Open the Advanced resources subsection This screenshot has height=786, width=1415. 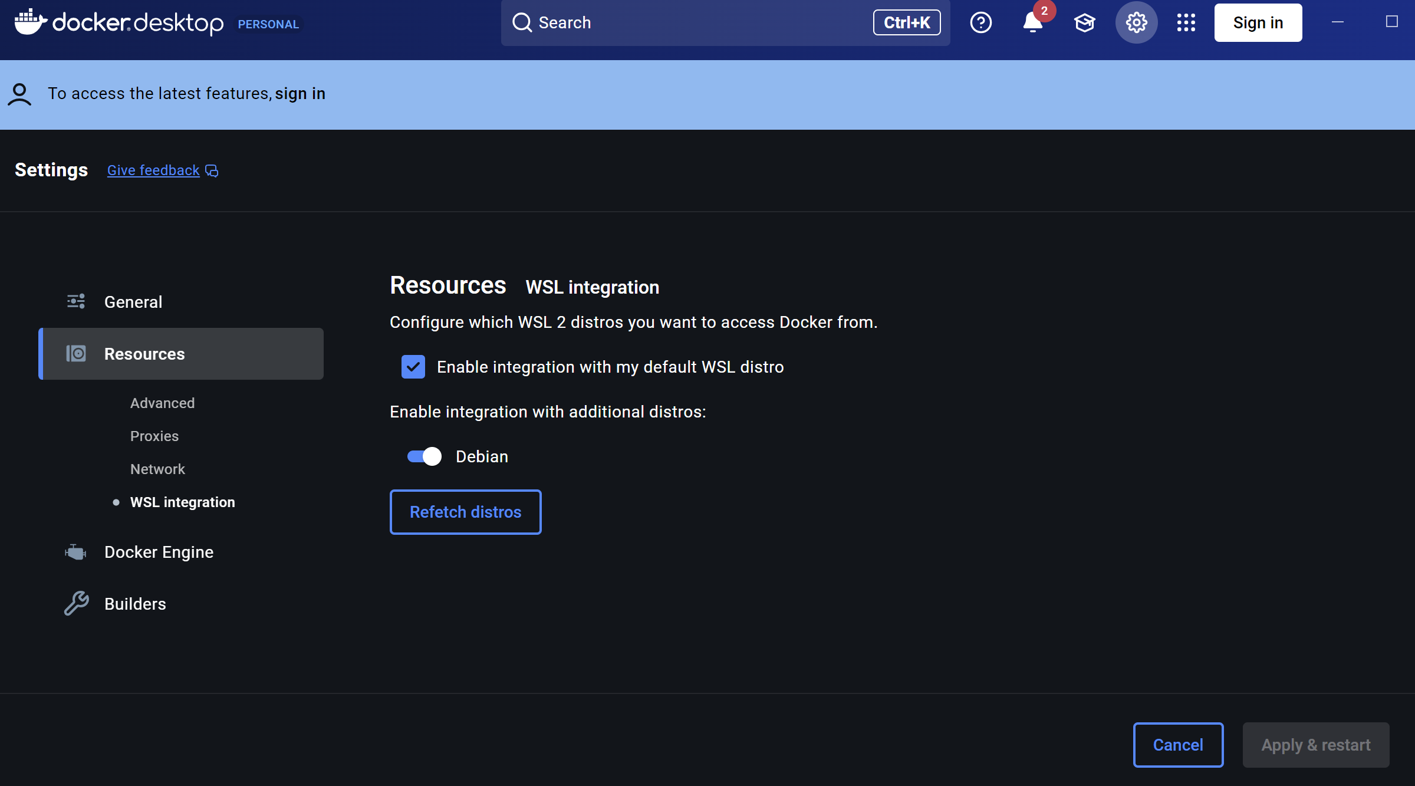tap(162, 403)
